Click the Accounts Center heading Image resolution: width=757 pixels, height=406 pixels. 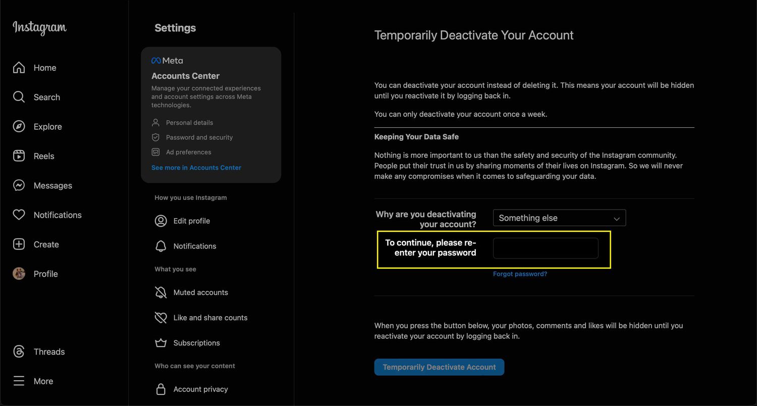pos(185,76)
